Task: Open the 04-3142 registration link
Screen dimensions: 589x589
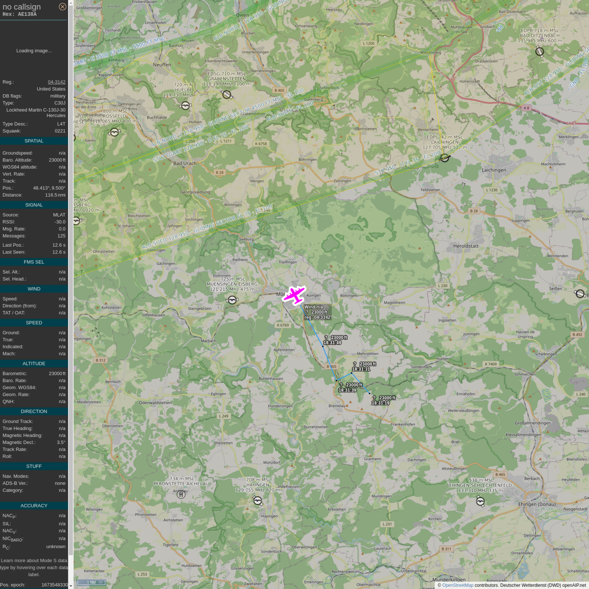Action: (56, 82)
